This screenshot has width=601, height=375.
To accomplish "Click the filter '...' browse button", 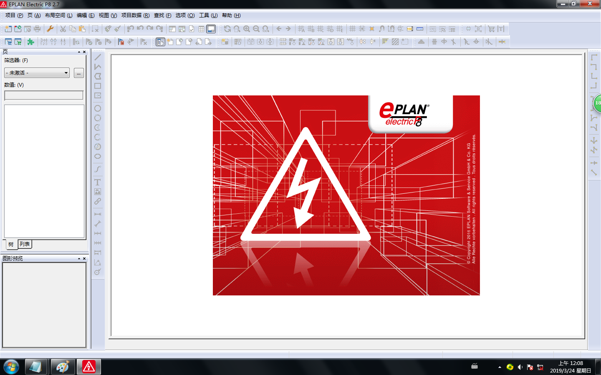I will (78, 73).
